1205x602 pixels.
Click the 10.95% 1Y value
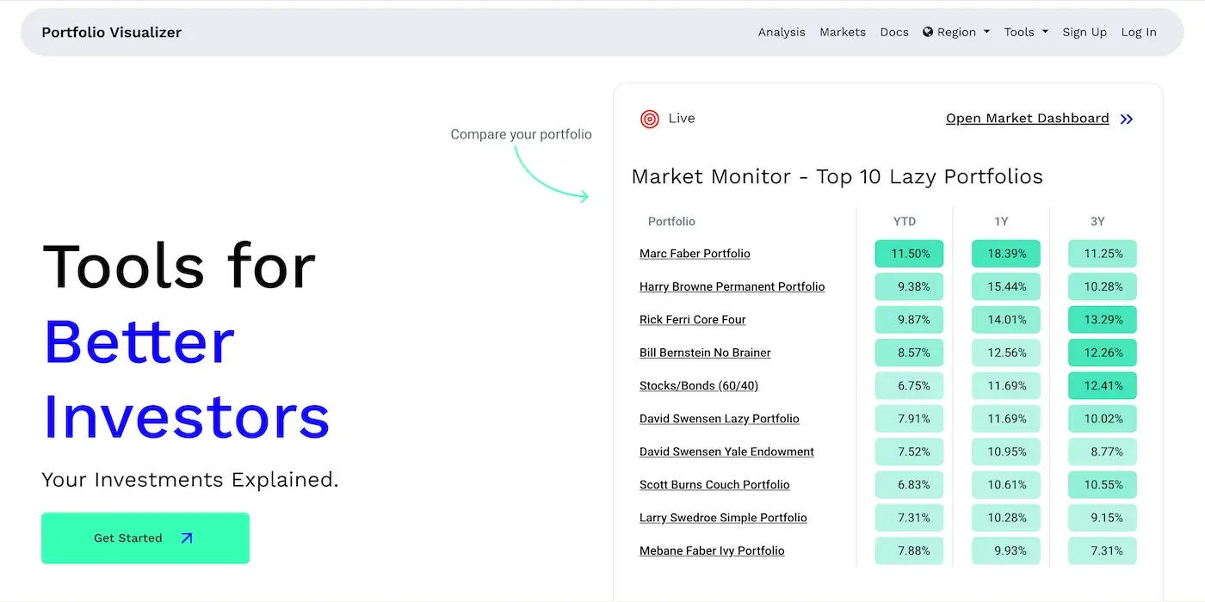(x=1006, y=451)
